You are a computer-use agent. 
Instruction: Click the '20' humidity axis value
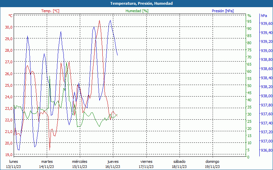point(249,129)
